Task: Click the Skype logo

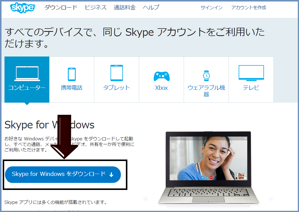Action: pos(23,8)
